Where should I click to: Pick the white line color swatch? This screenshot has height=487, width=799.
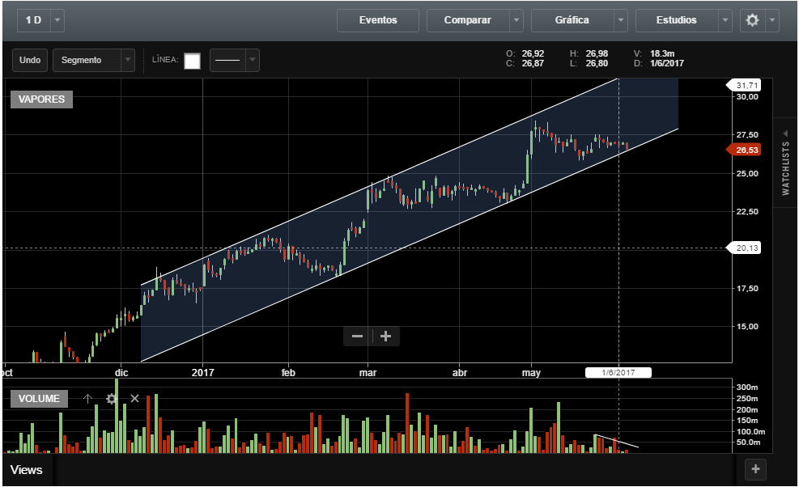tap(192, 61)
